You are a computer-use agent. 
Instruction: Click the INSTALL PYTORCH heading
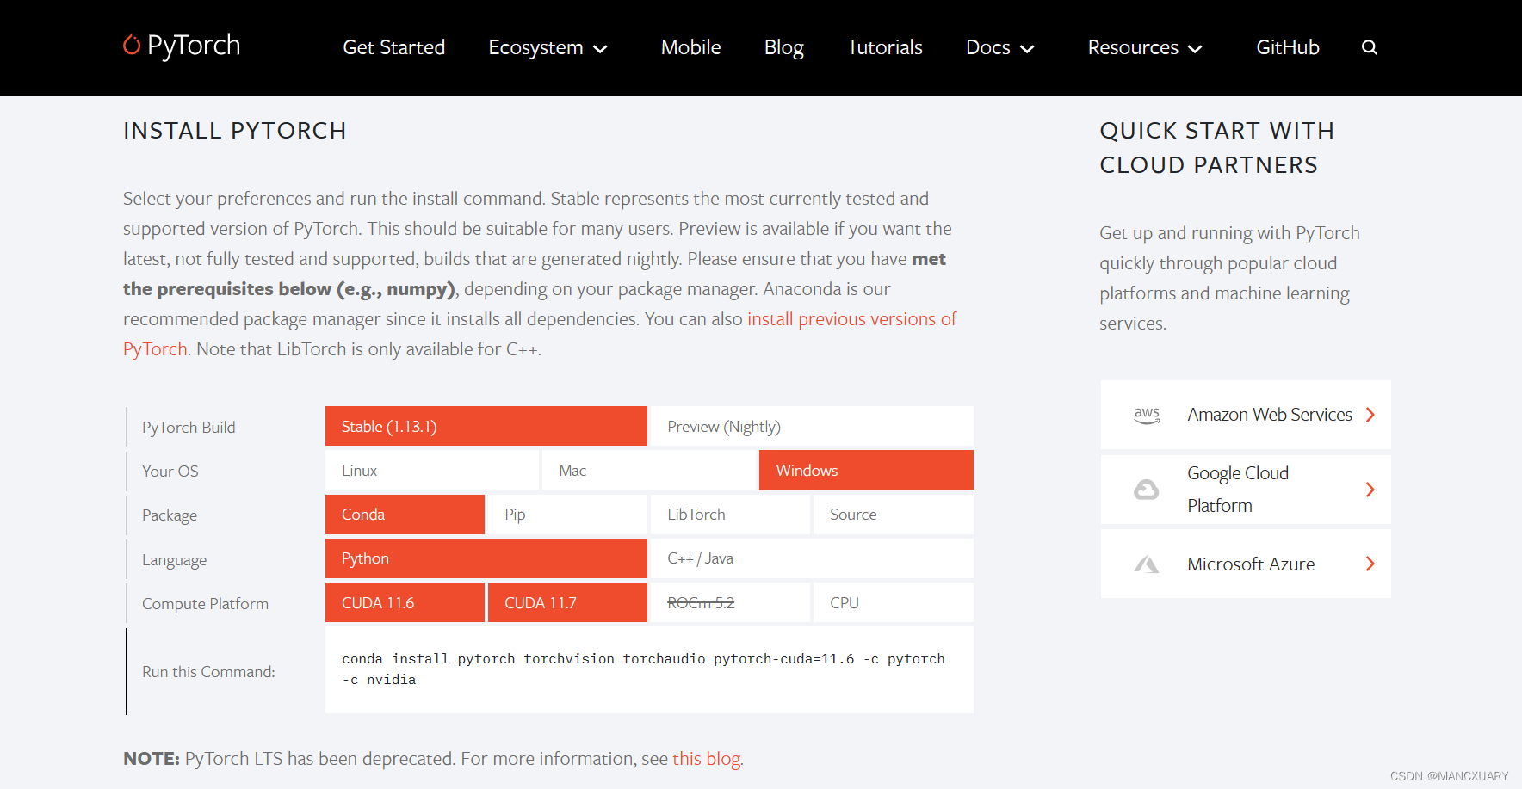(234, 131)
